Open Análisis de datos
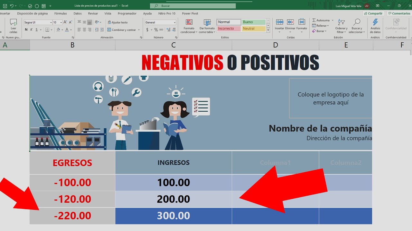The image size is (412, 231). click(375, 26)
